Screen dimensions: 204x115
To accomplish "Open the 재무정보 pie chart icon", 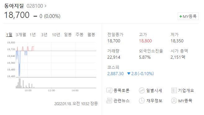I will 142,100.
